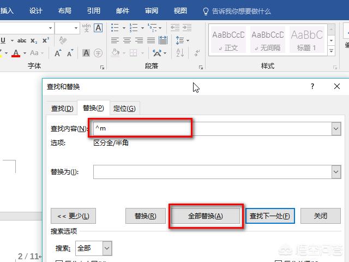Click the 全部替换(A) button
The width and height of the screenshot is (349, 262).
pyautogui.click(x=205, y=216)
